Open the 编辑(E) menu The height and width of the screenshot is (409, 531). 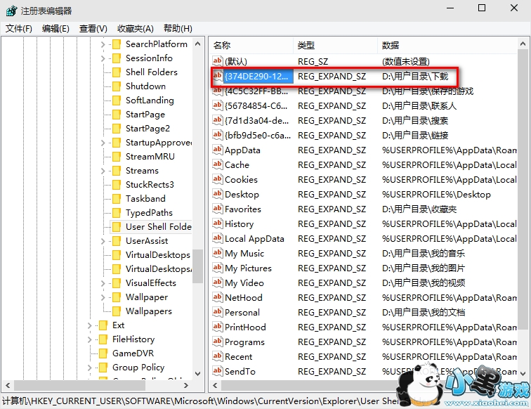pos(55,29)
